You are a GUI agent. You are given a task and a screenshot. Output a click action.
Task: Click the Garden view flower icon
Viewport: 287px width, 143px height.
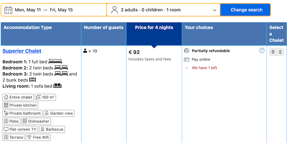tap(47, 113)
